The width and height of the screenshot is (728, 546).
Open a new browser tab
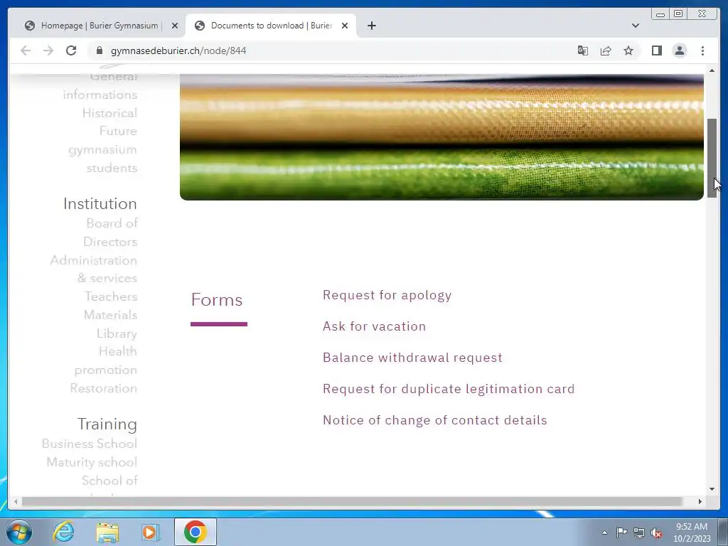click(x=371, y=26)
